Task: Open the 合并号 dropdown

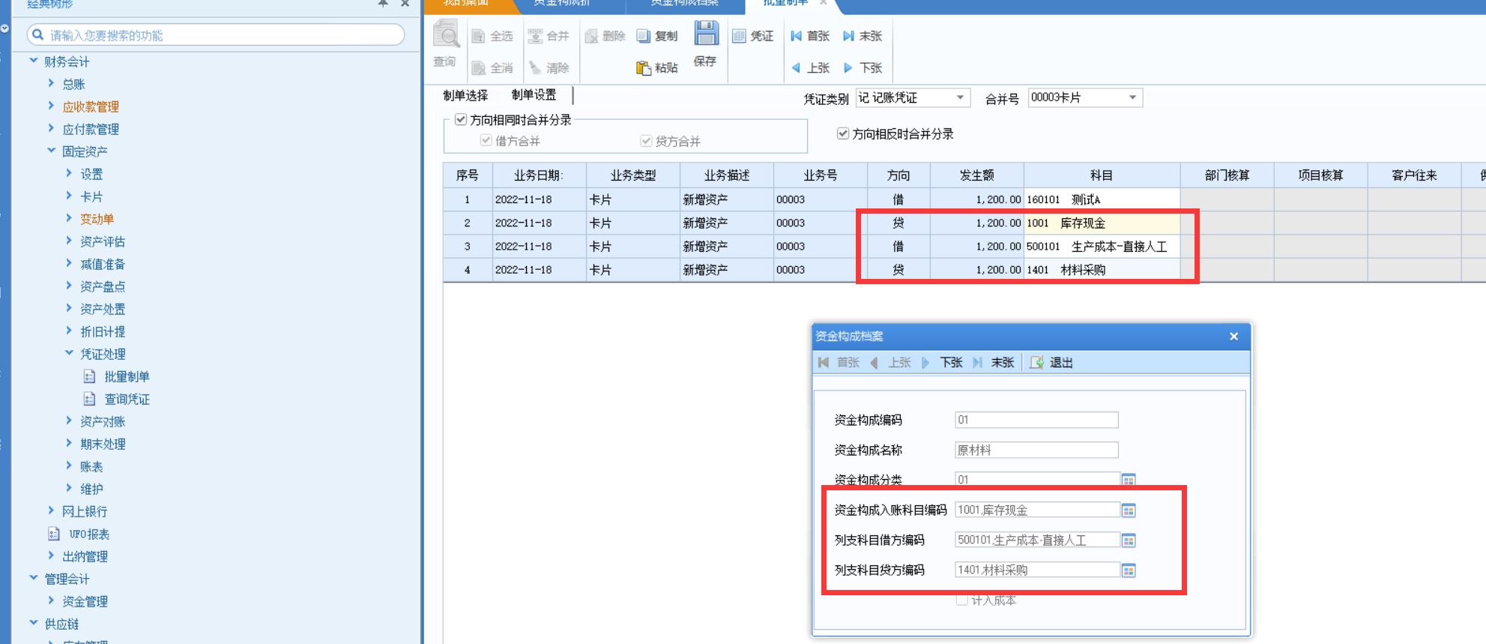Action: point(1133,97)
